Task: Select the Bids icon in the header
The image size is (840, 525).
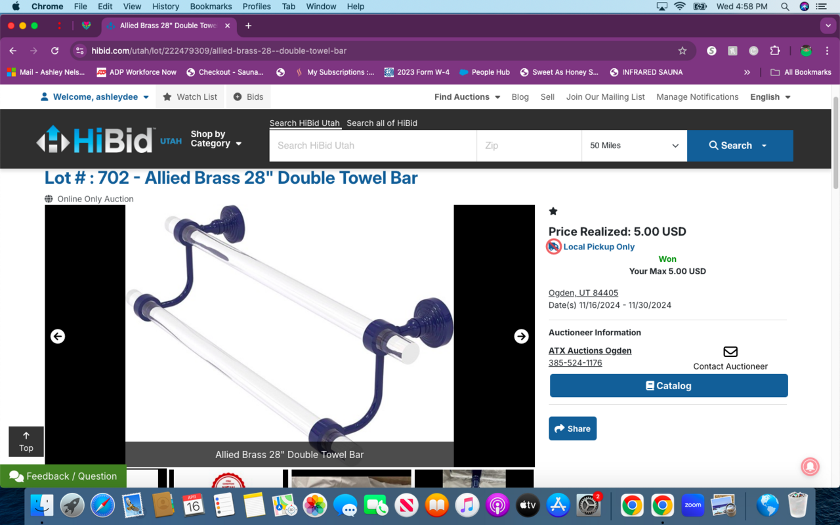Action: [x=237, y=96]
